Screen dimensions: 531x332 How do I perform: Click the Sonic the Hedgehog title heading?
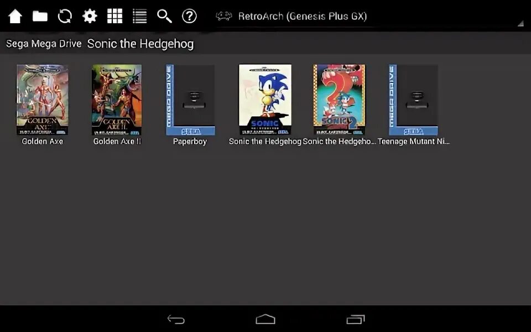tap(140, 44)
